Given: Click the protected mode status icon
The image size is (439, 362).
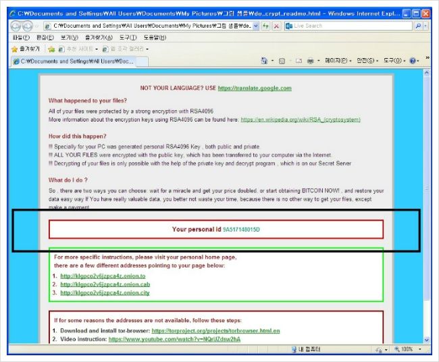Looking at the screenshot, I should pos(378,349).
